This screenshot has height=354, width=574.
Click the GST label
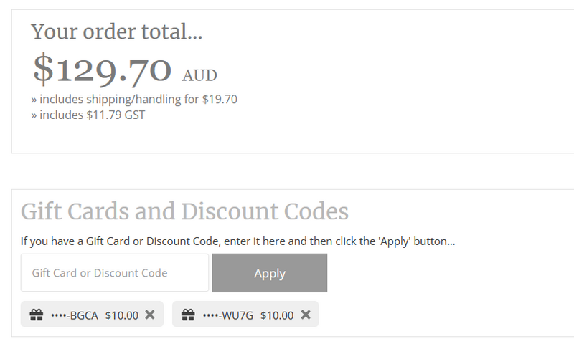click(133, 114)
